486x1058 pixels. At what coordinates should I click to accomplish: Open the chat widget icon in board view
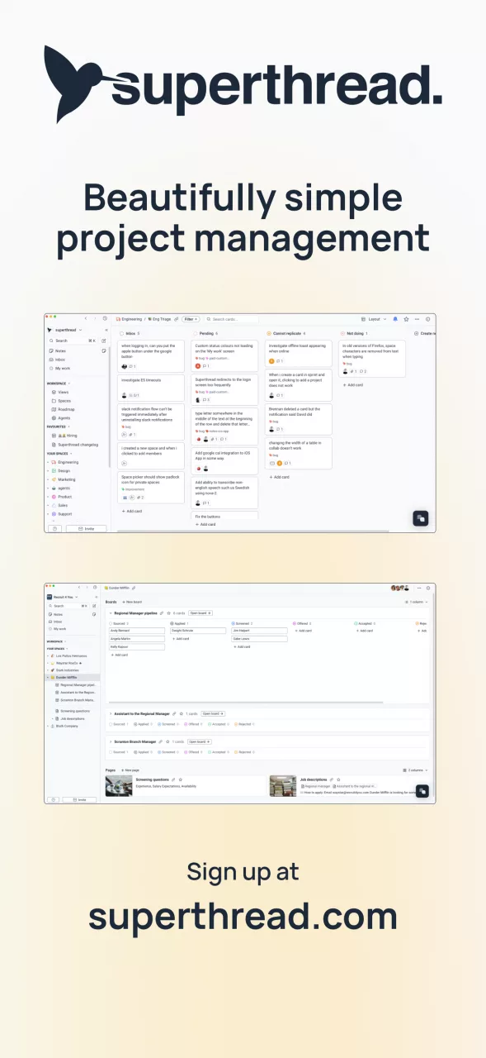[x=421, y=518]
